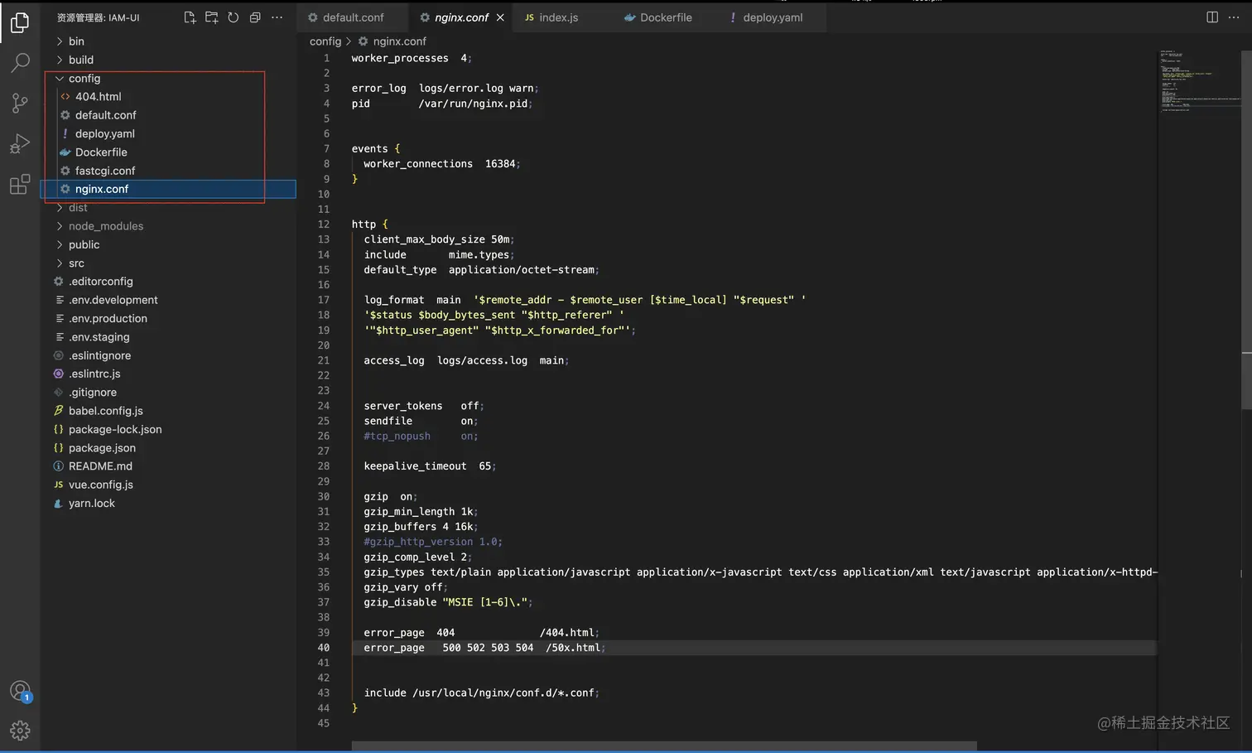Click the nginx.conf breadcrumb segment
This screenshot has height=753, width=1252.
(x=392, y=41)
